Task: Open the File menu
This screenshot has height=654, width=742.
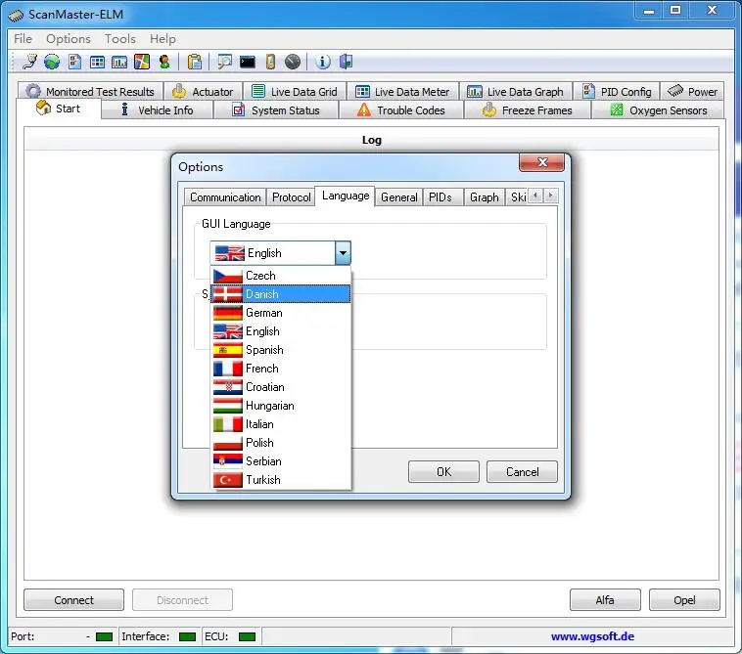Action: (23, 39)
